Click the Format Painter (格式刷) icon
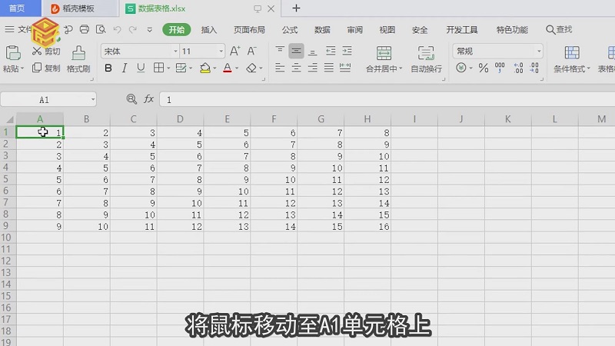The height and width of the screenshot is (346, 615). (78, 52)
